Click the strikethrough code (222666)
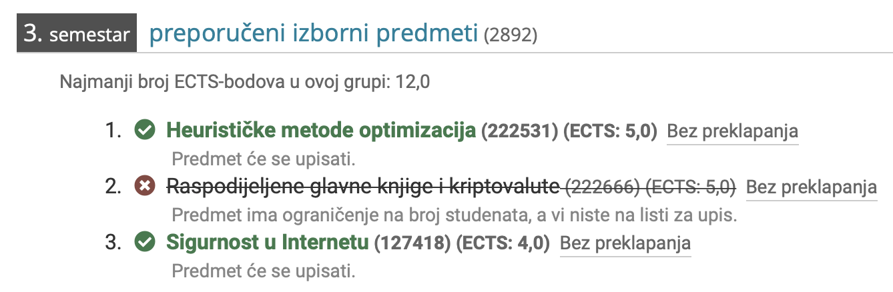The width and height of the screenshot is (893, 292). click(x=603, y=187)
